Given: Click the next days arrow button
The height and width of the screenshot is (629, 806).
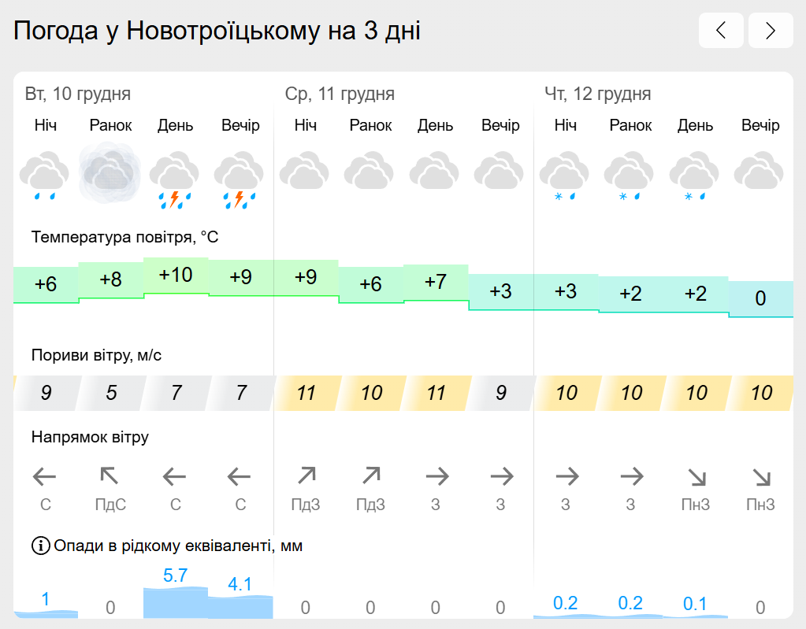Looking at the screenshot, I should tap(771, 30).
